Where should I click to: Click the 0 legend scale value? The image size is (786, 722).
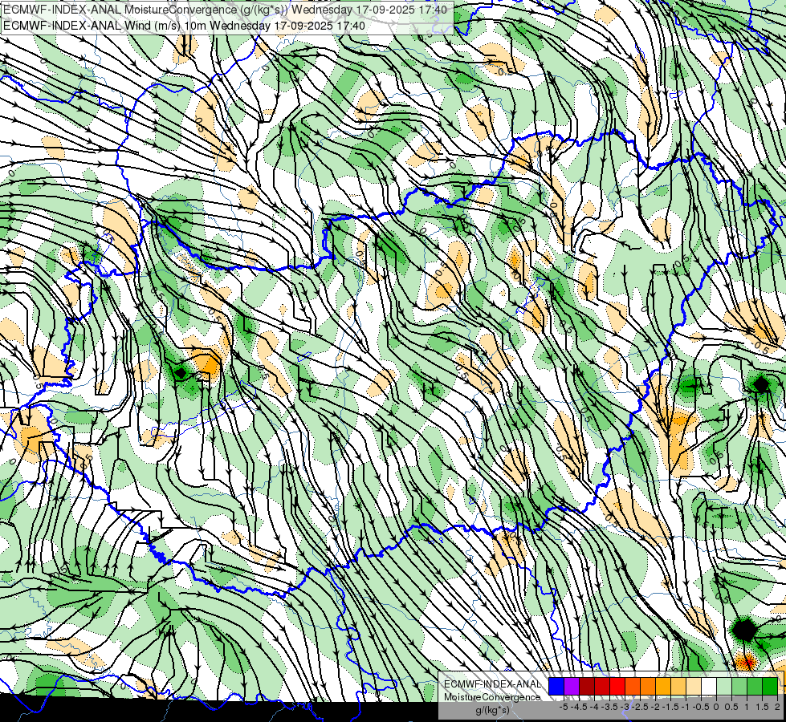(716, 707)
